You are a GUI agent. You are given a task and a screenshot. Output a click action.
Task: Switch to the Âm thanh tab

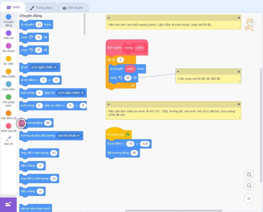[x=73, y=8]
